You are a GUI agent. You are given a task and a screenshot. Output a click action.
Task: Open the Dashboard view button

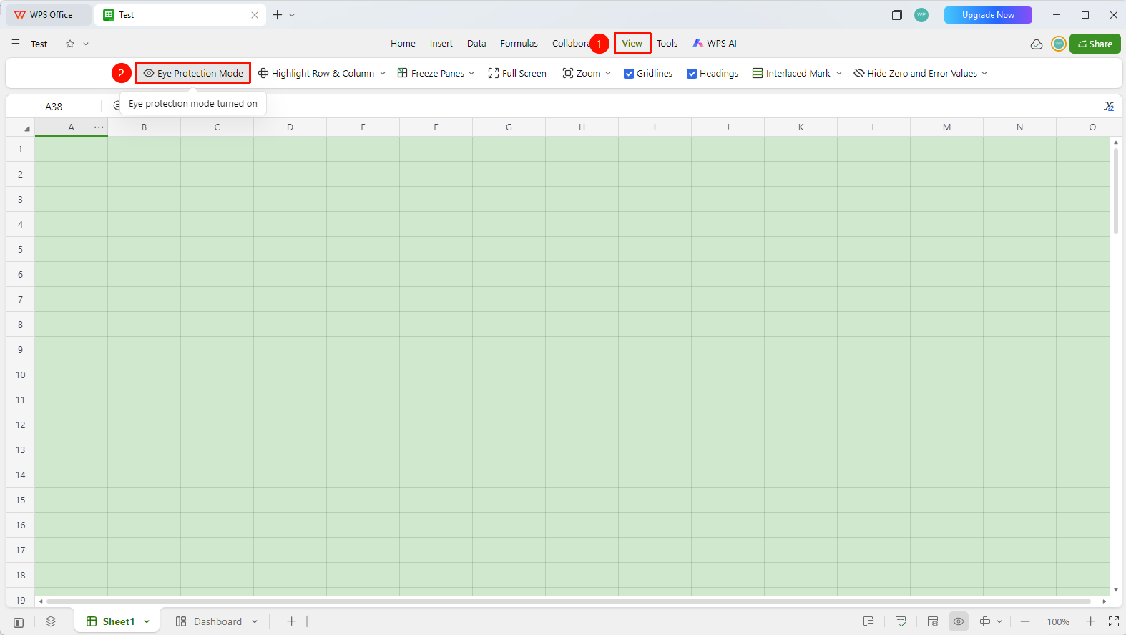pos(209,621)
